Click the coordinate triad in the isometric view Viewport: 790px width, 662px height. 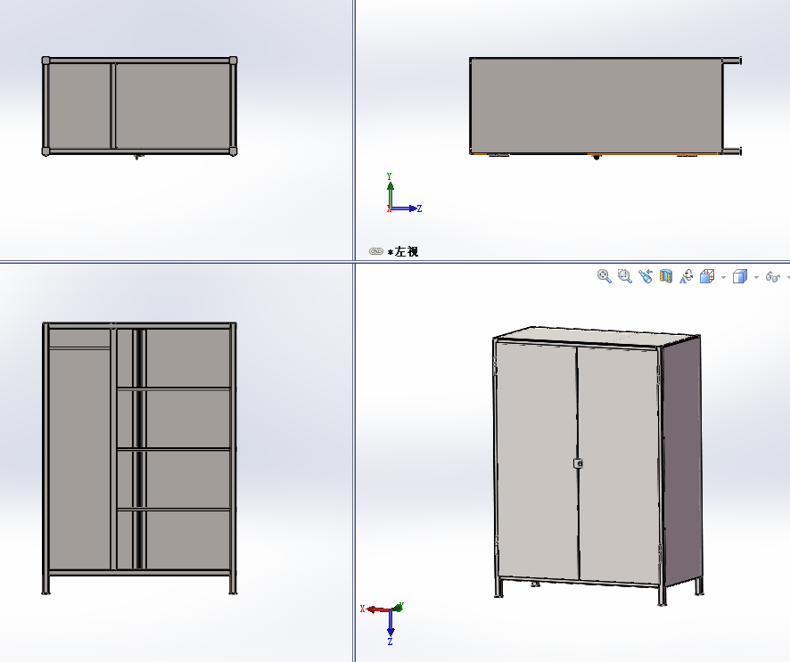pyautogui.click(x=383, y=623)
